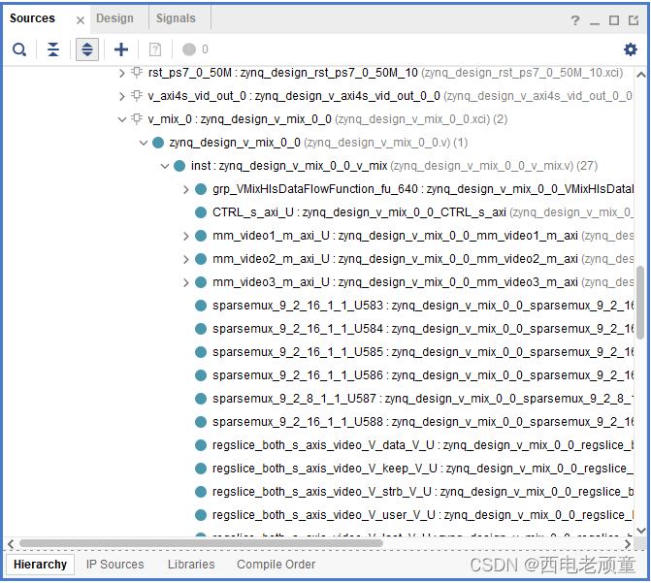Click the horizontal scrollbar left arrow
The width and height of the screenshot is (651, 583).
(11, 543)
